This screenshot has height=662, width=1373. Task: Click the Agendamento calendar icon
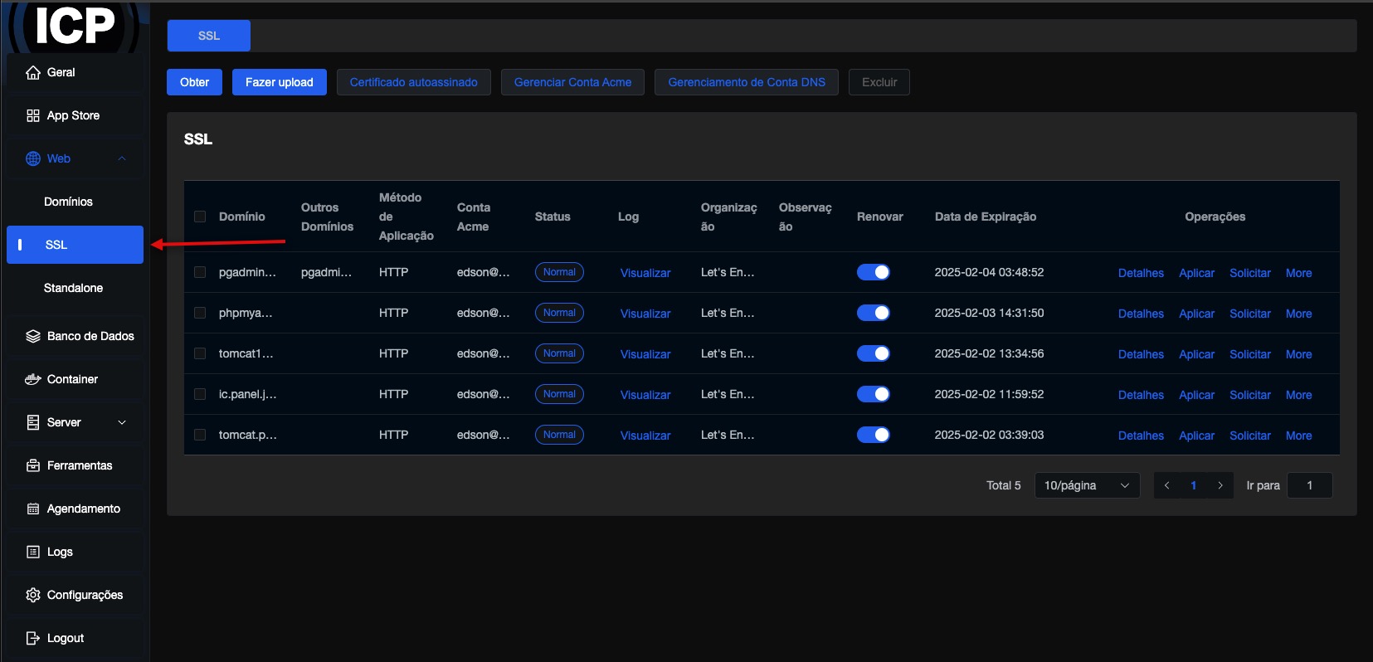tap(33, 509)
